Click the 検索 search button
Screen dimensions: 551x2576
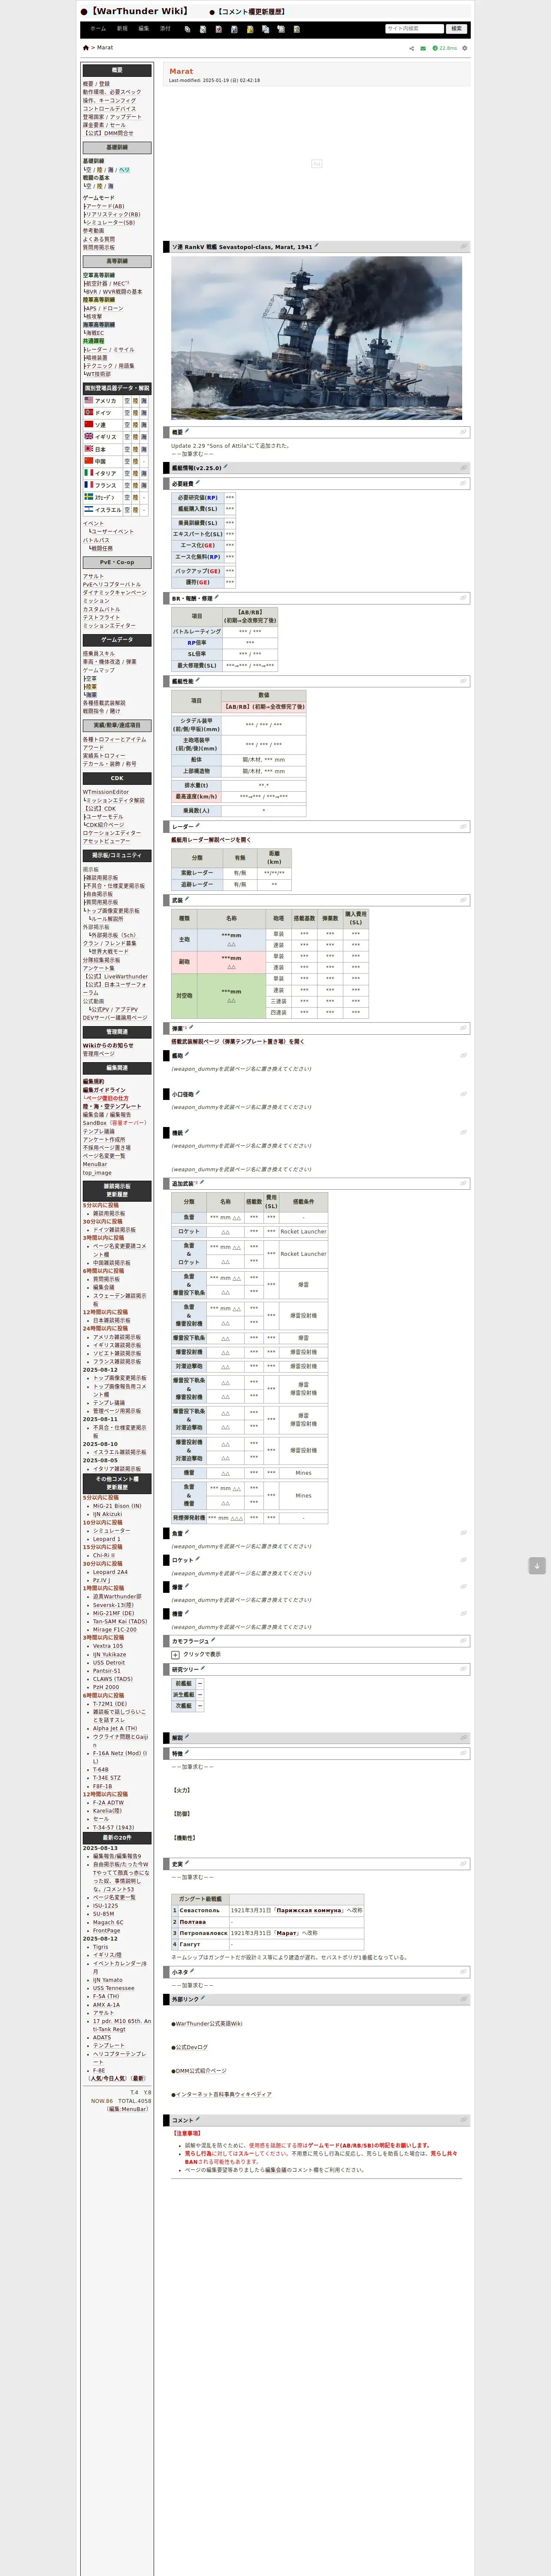point(457,29)
